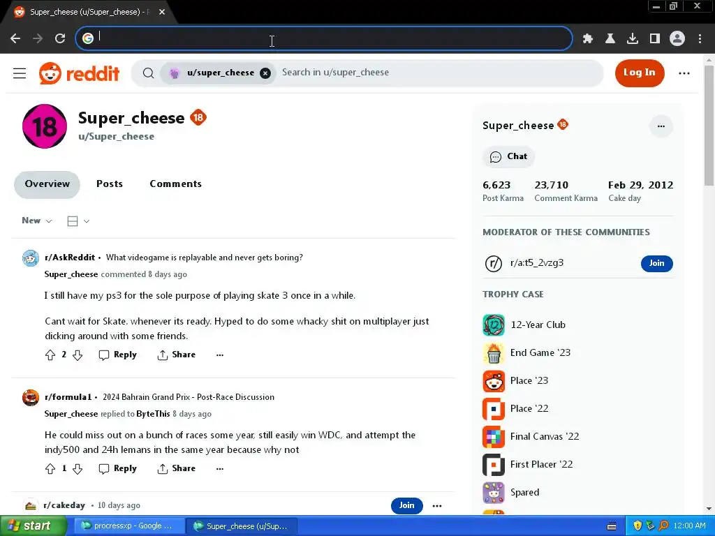The width and height of the screenshot is (715, 536).
Task: Reply to the formula1 comment
Action: [x=117, y=468]
